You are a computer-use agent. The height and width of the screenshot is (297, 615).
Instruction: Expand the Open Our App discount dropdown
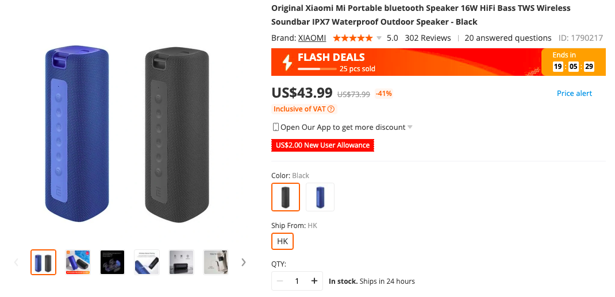pyautogui.click(x=410, y=128)
